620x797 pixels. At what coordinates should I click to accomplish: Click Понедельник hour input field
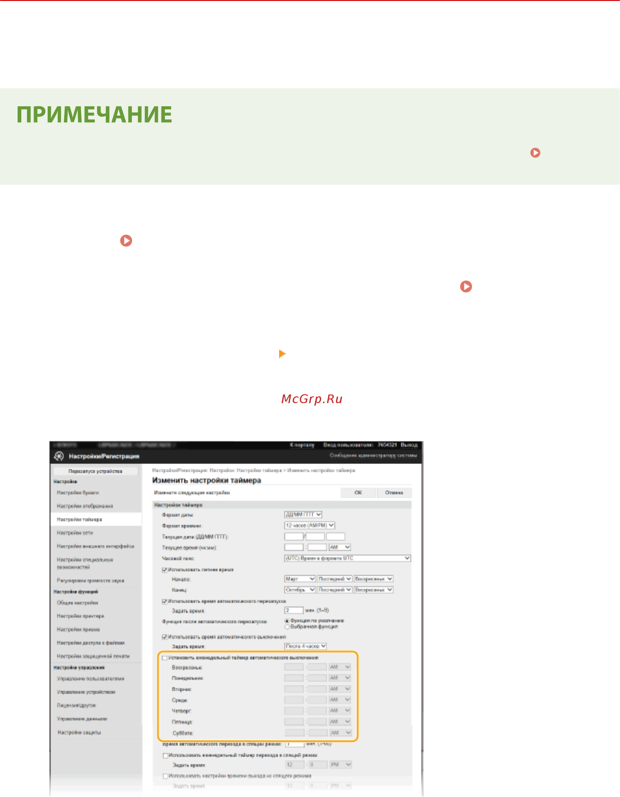294,678
